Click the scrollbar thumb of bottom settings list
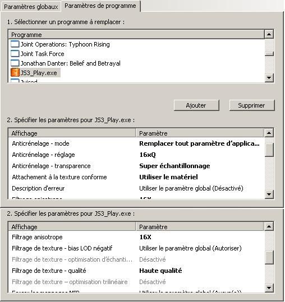 [x=269, y=258]
